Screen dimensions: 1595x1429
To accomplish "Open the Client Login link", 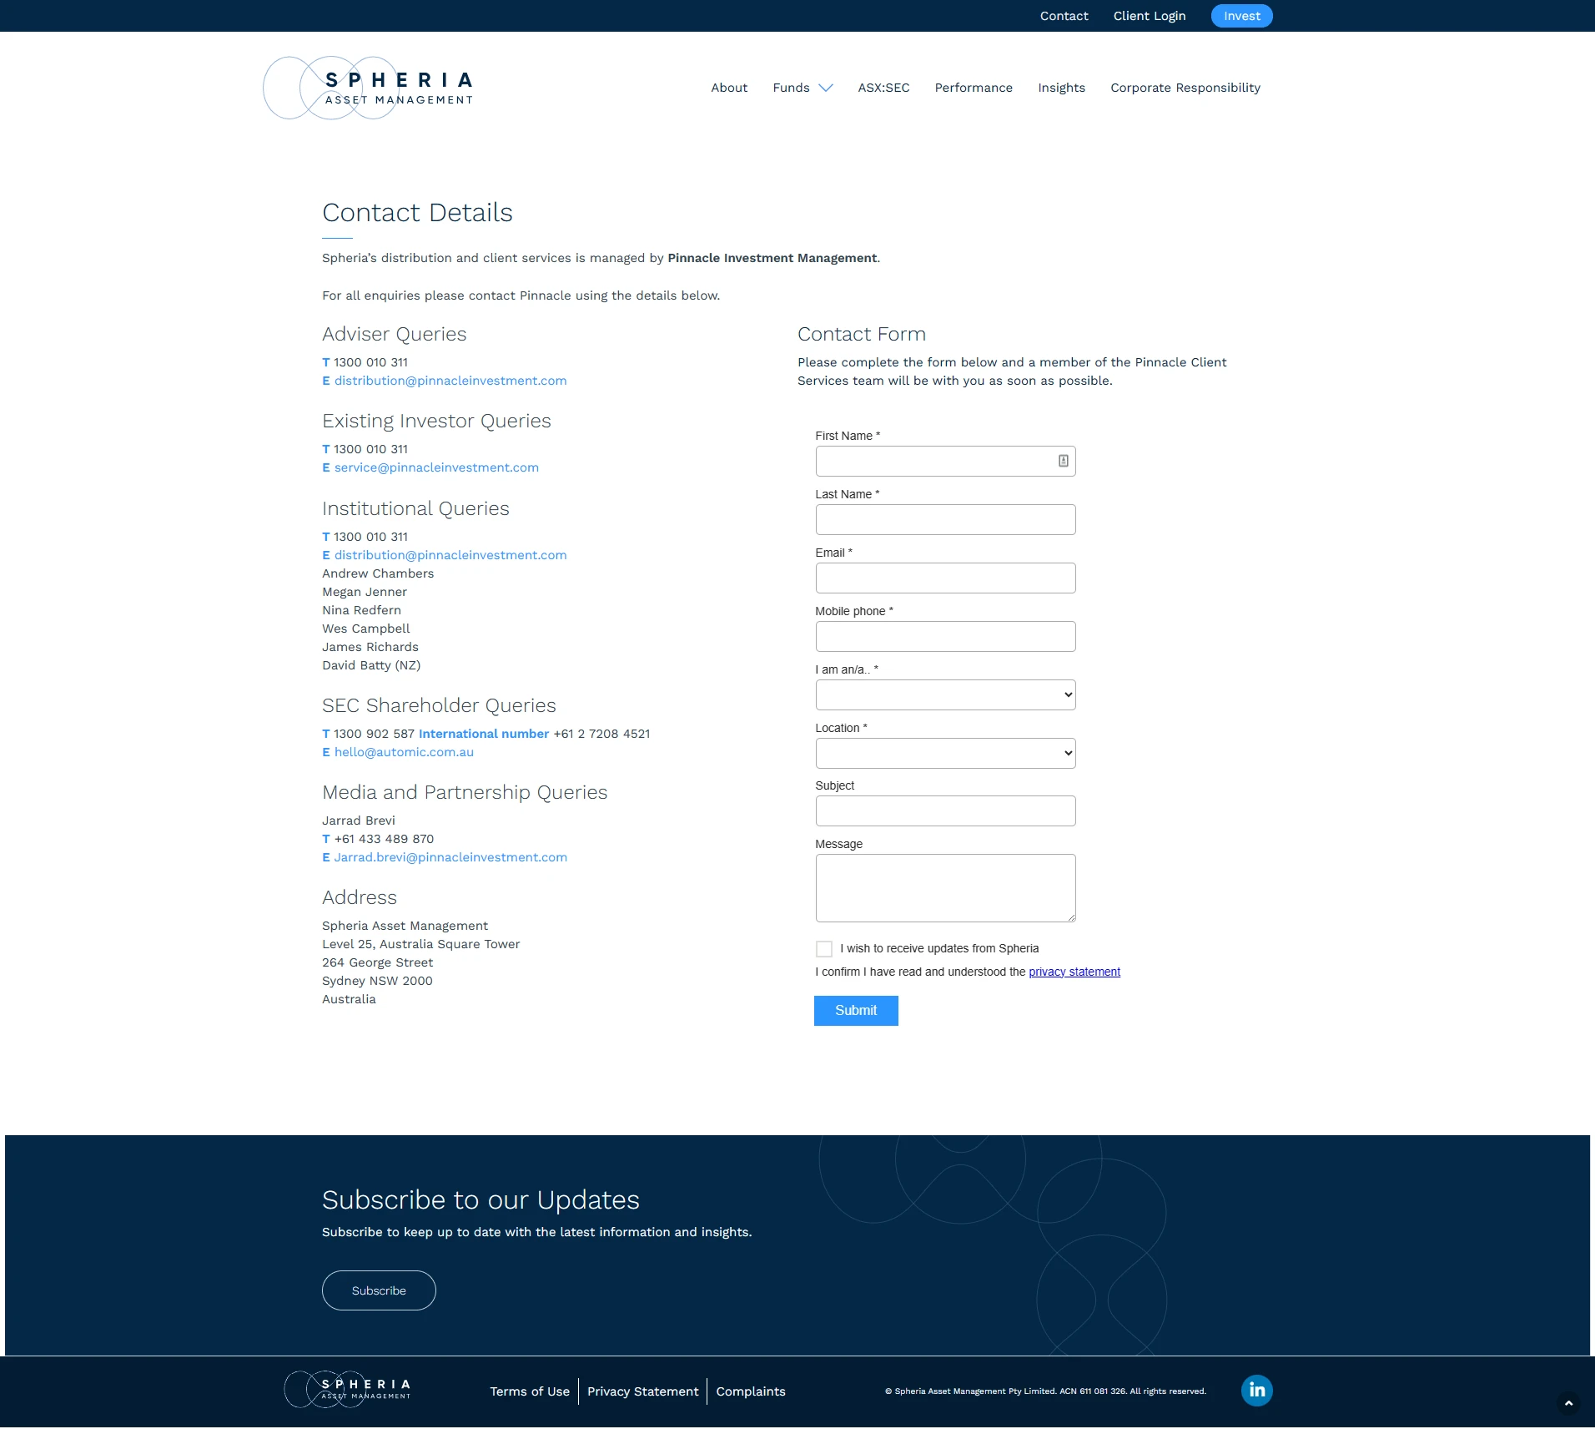I will tap(1150, 16).
